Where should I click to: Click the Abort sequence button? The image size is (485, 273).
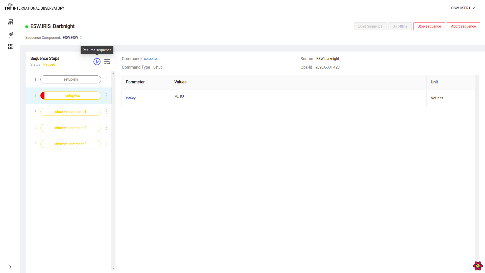tap(464, 26)
